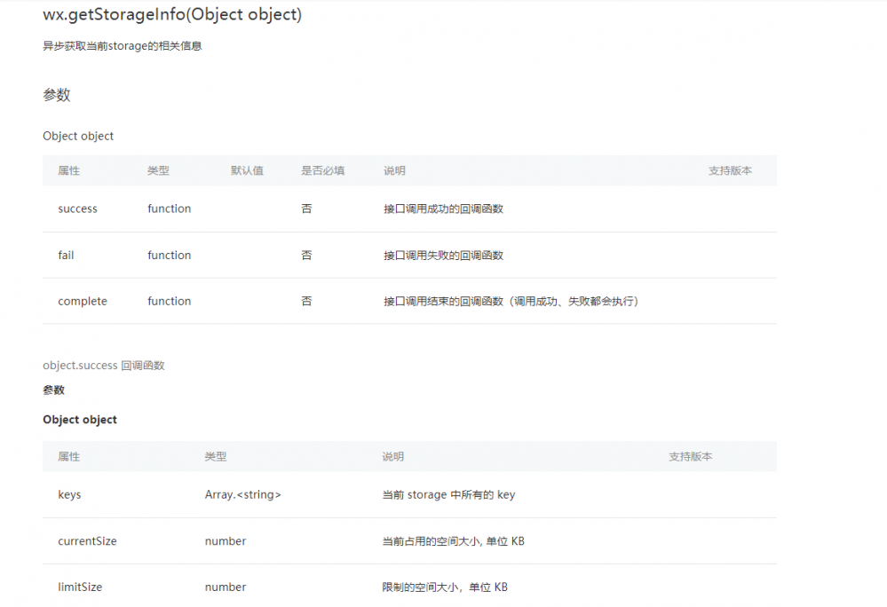Click the 属性 column header
887x607 pixels.
pyautogui.click(x=69, y=170)
